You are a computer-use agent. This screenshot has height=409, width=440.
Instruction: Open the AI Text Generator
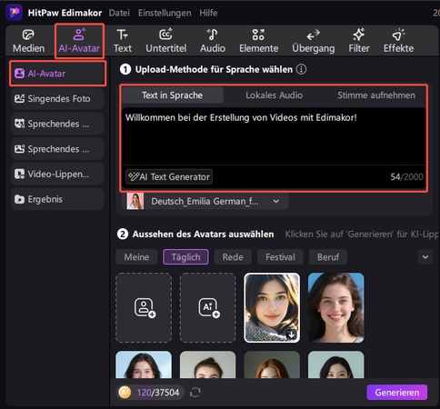(x=169, y=176)
